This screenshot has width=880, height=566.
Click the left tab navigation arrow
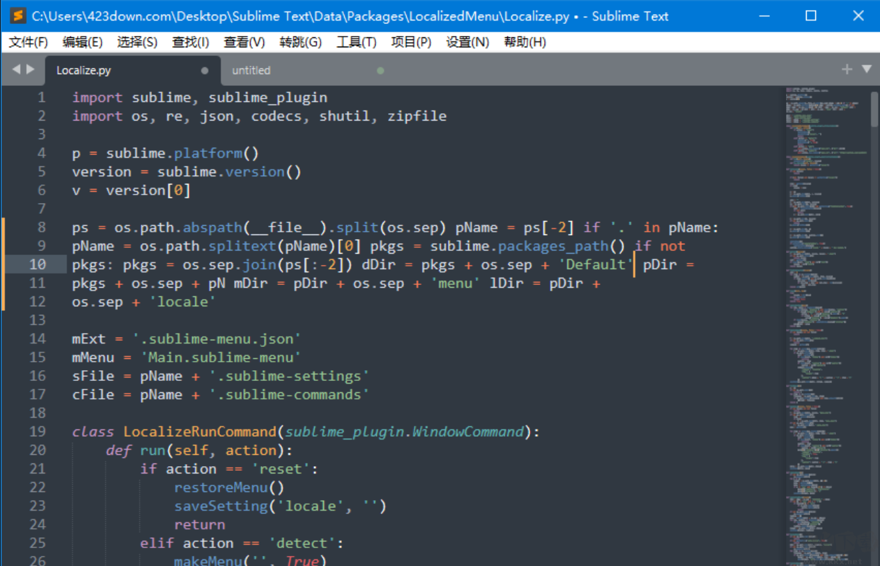pos(16,69)
